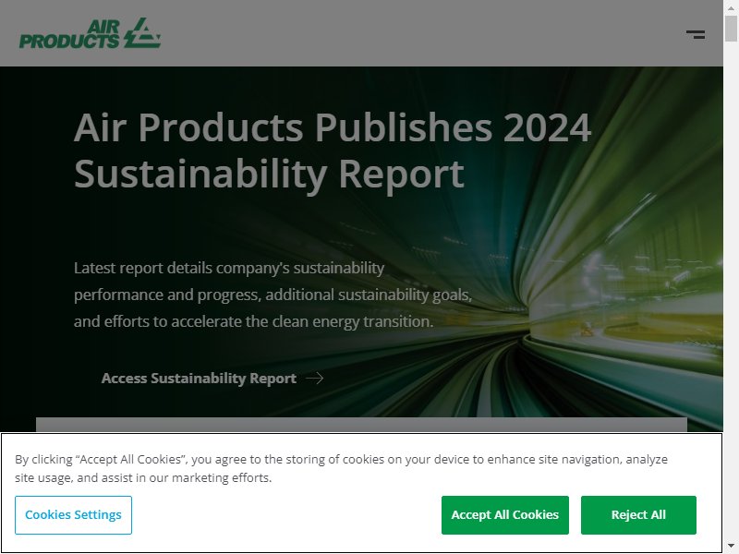Open Cookies Settings
The height and width of the screenshot is (554, 739).
pos(73,515)
